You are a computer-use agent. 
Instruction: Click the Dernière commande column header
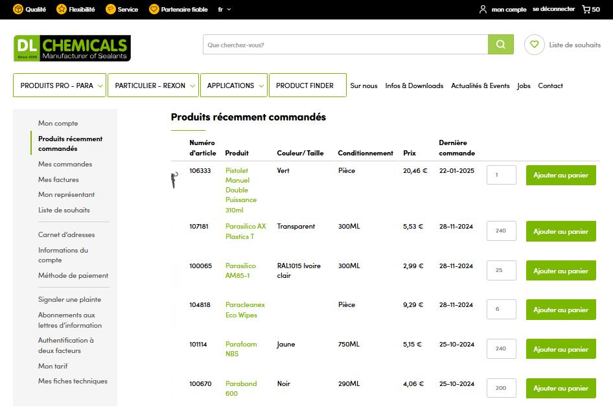(x=457, y=148)
